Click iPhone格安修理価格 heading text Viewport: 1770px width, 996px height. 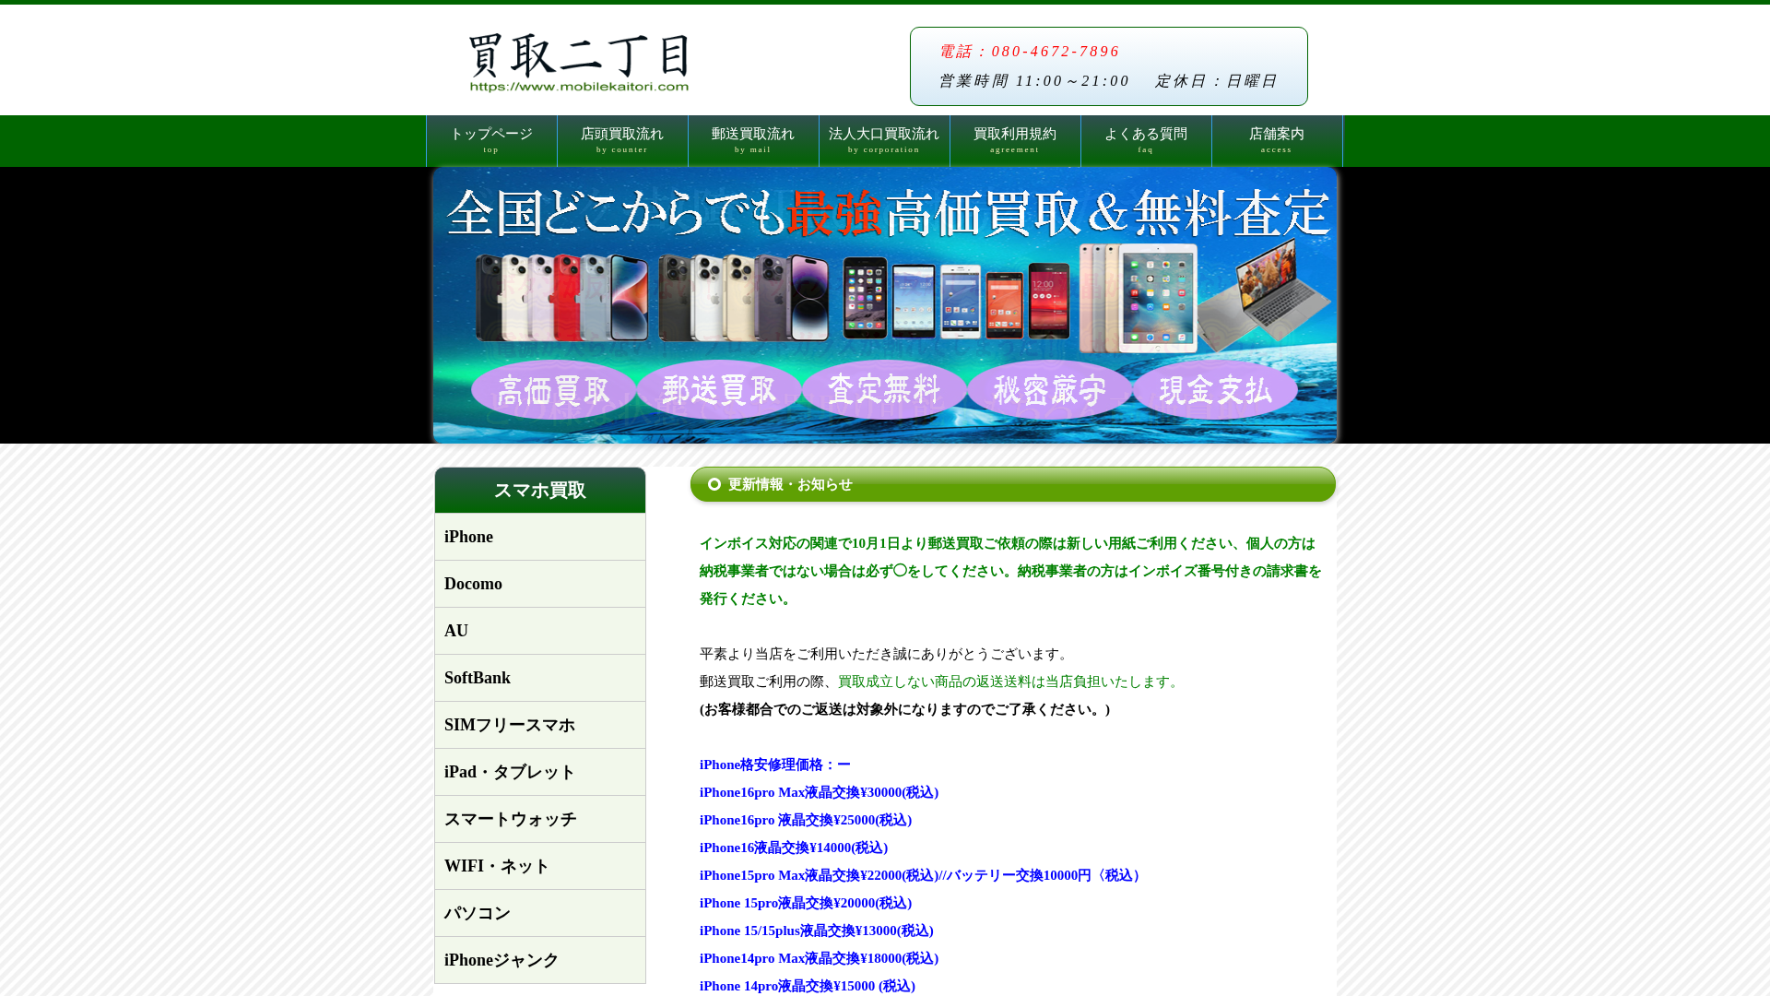point(774,765)
